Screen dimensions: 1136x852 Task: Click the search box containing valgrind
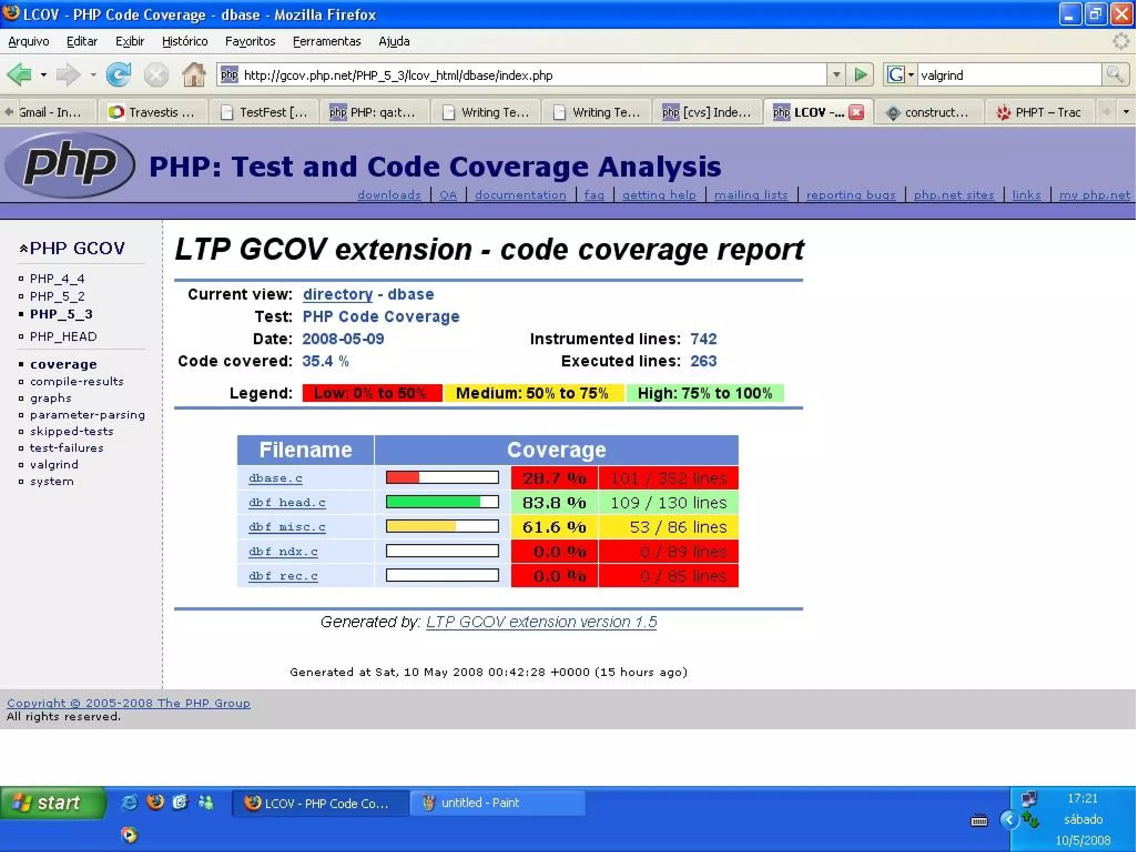(x=1008, y=74)
